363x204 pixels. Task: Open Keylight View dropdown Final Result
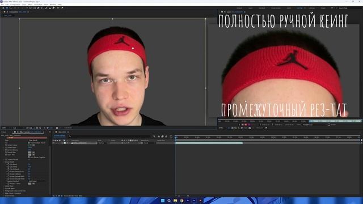(x=37, y=140)
